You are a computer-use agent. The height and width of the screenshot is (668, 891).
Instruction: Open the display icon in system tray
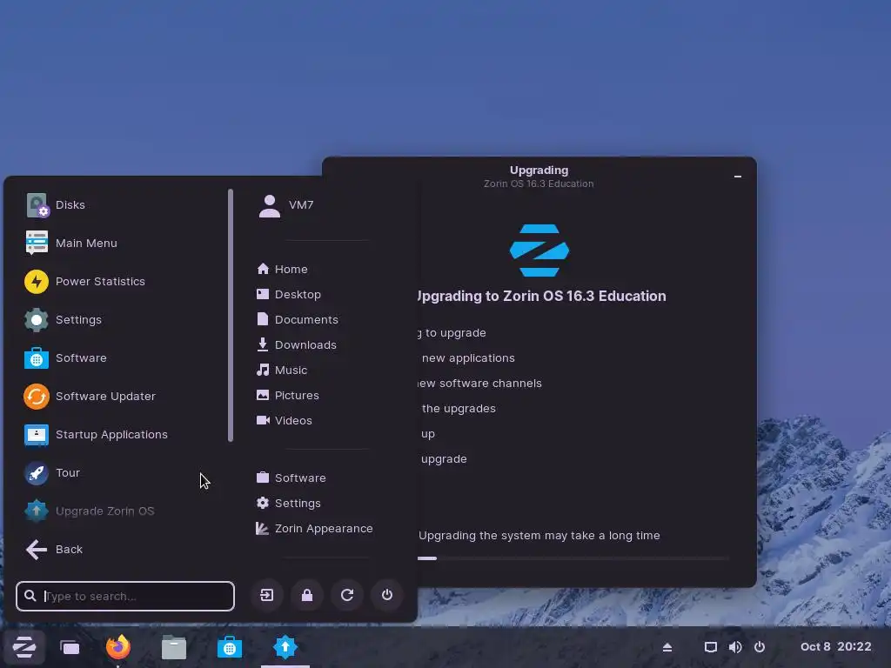pyautogui.click(x=711, y=647)
